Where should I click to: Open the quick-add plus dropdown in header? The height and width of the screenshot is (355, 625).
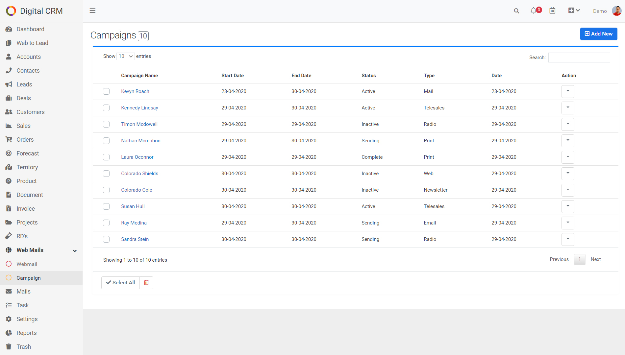coord(574,11)
